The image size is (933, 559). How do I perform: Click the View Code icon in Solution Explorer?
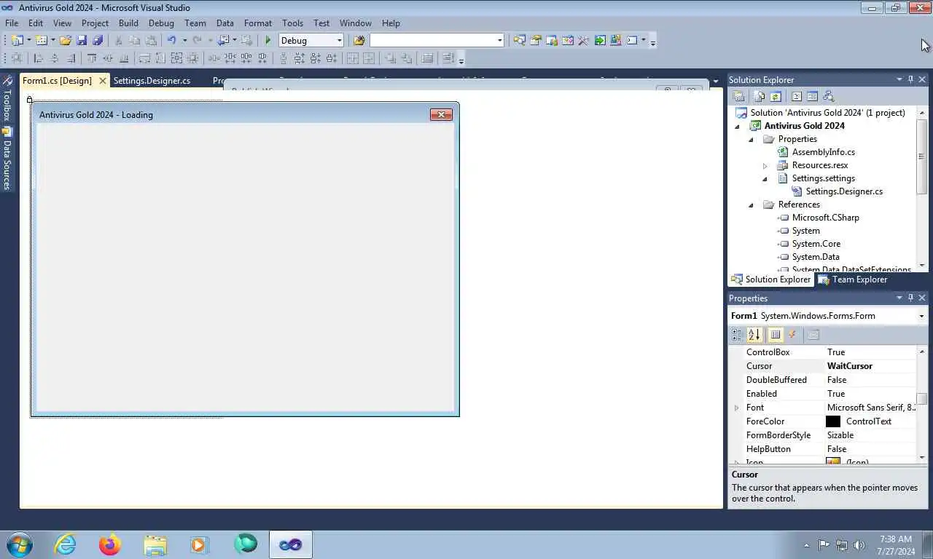(x=797, y=96)
